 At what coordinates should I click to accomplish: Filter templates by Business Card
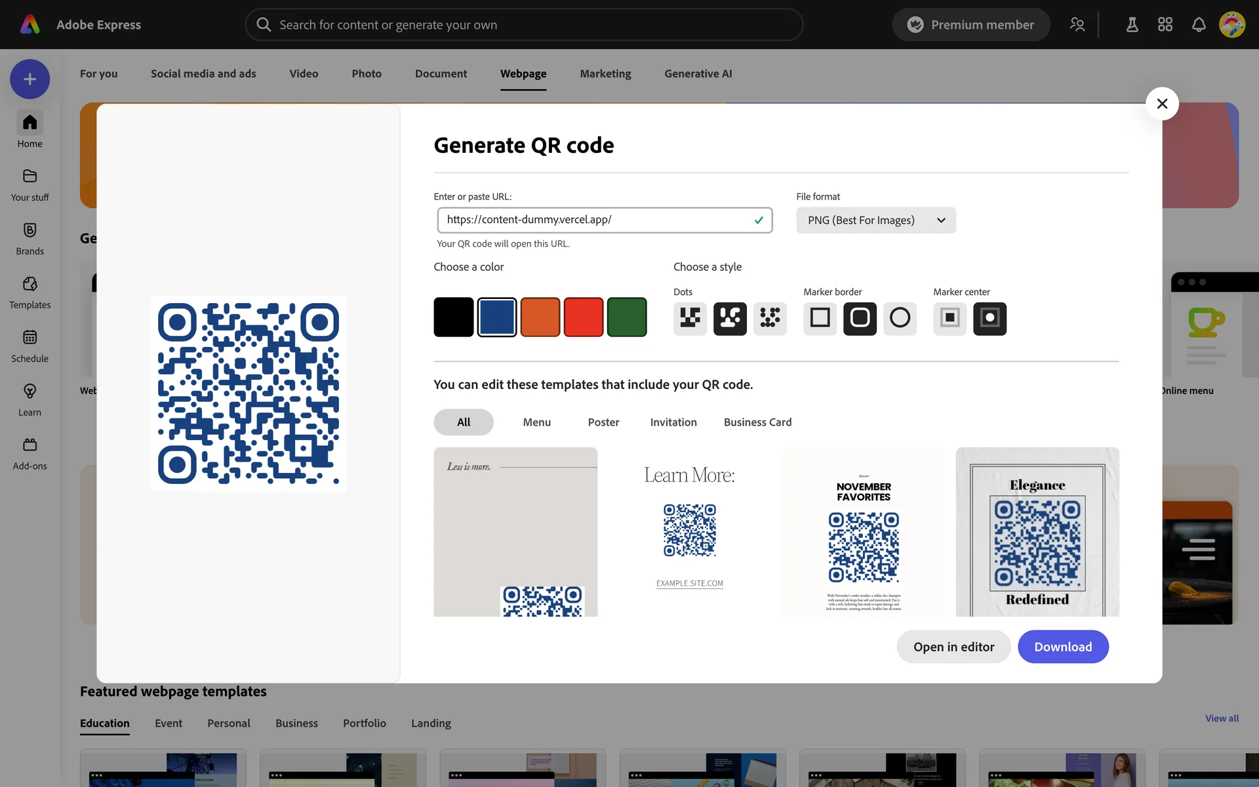(757, 422)
